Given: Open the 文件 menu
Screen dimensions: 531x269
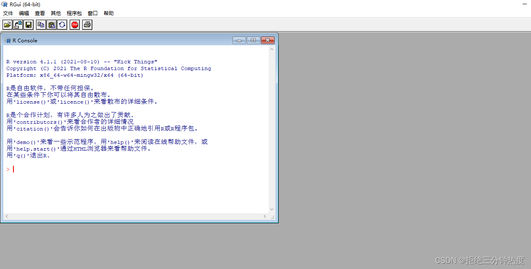Looking at the screenshot, I should point(8,13).
